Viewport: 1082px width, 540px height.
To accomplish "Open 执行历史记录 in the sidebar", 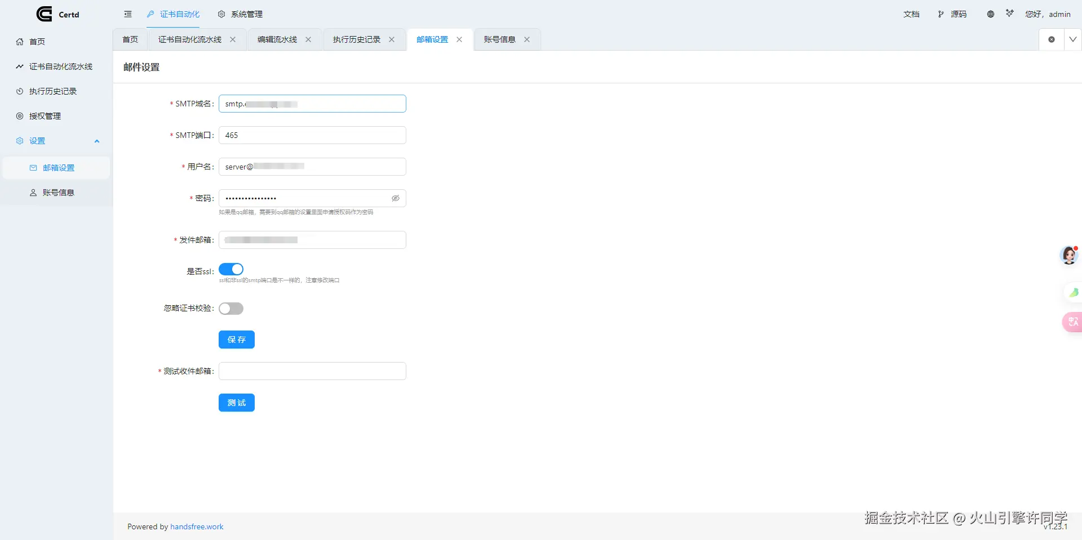I will [56, 91].
